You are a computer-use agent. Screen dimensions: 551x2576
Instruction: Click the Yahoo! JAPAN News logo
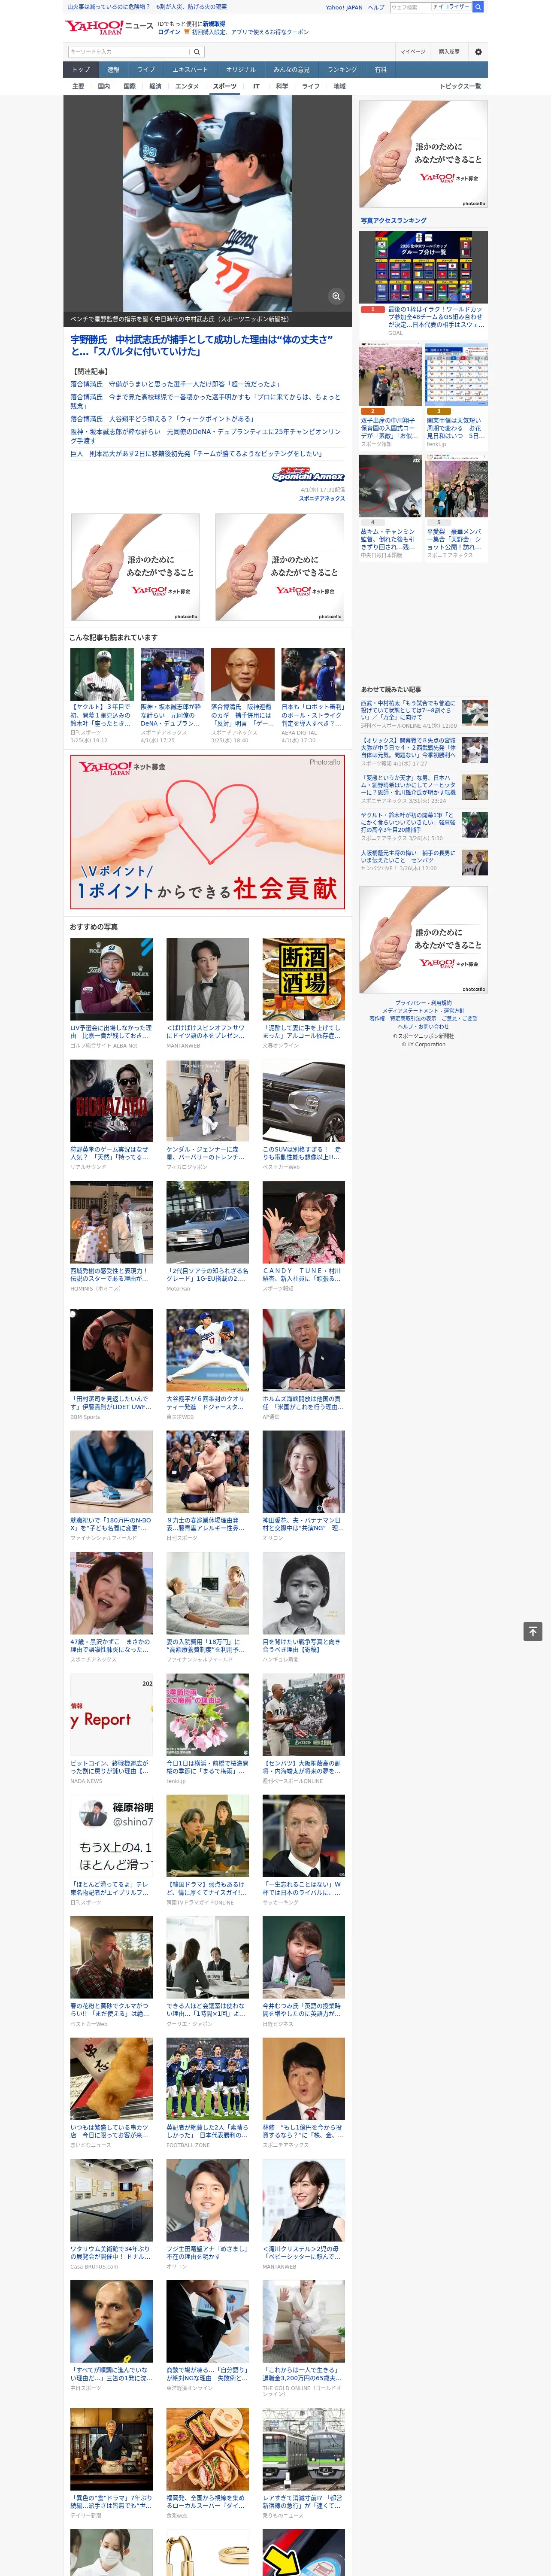point(109,27)
